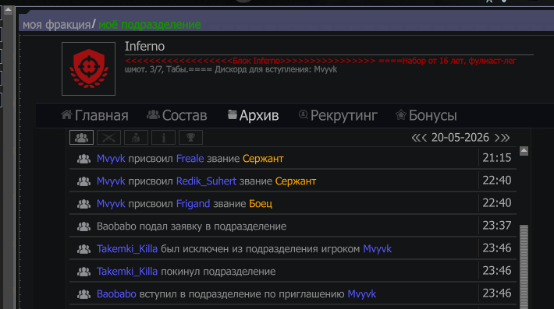
Task: Select the money bag filter icon
Action: [136, 138]
